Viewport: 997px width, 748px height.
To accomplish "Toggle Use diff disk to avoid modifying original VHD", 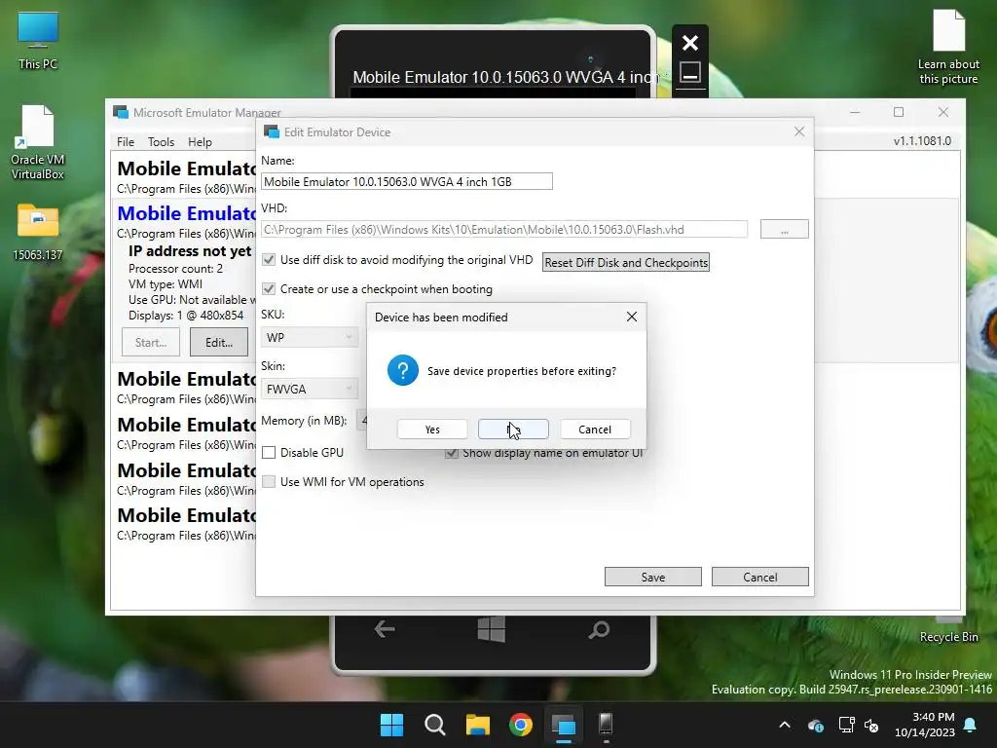I will coord(269,259).
